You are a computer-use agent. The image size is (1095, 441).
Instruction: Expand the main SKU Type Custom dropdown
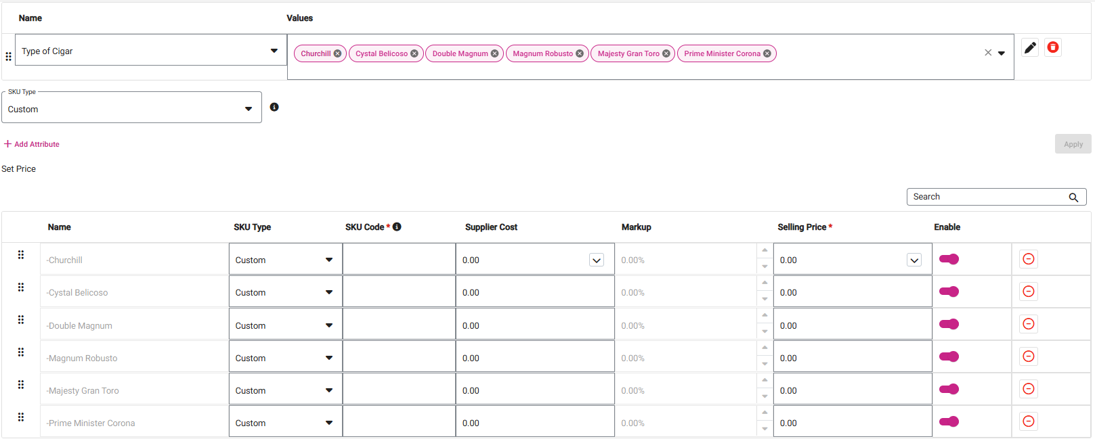point(248,109)
